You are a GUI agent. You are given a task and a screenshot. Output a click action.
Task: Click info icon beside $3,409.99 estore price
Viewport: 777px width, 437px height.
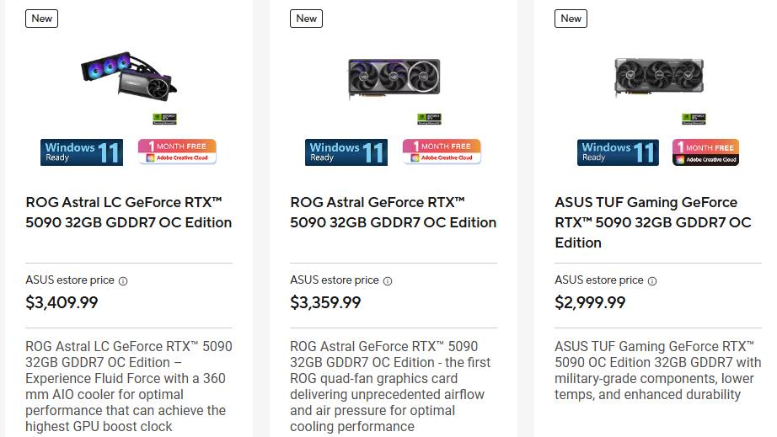click(123, 281)
